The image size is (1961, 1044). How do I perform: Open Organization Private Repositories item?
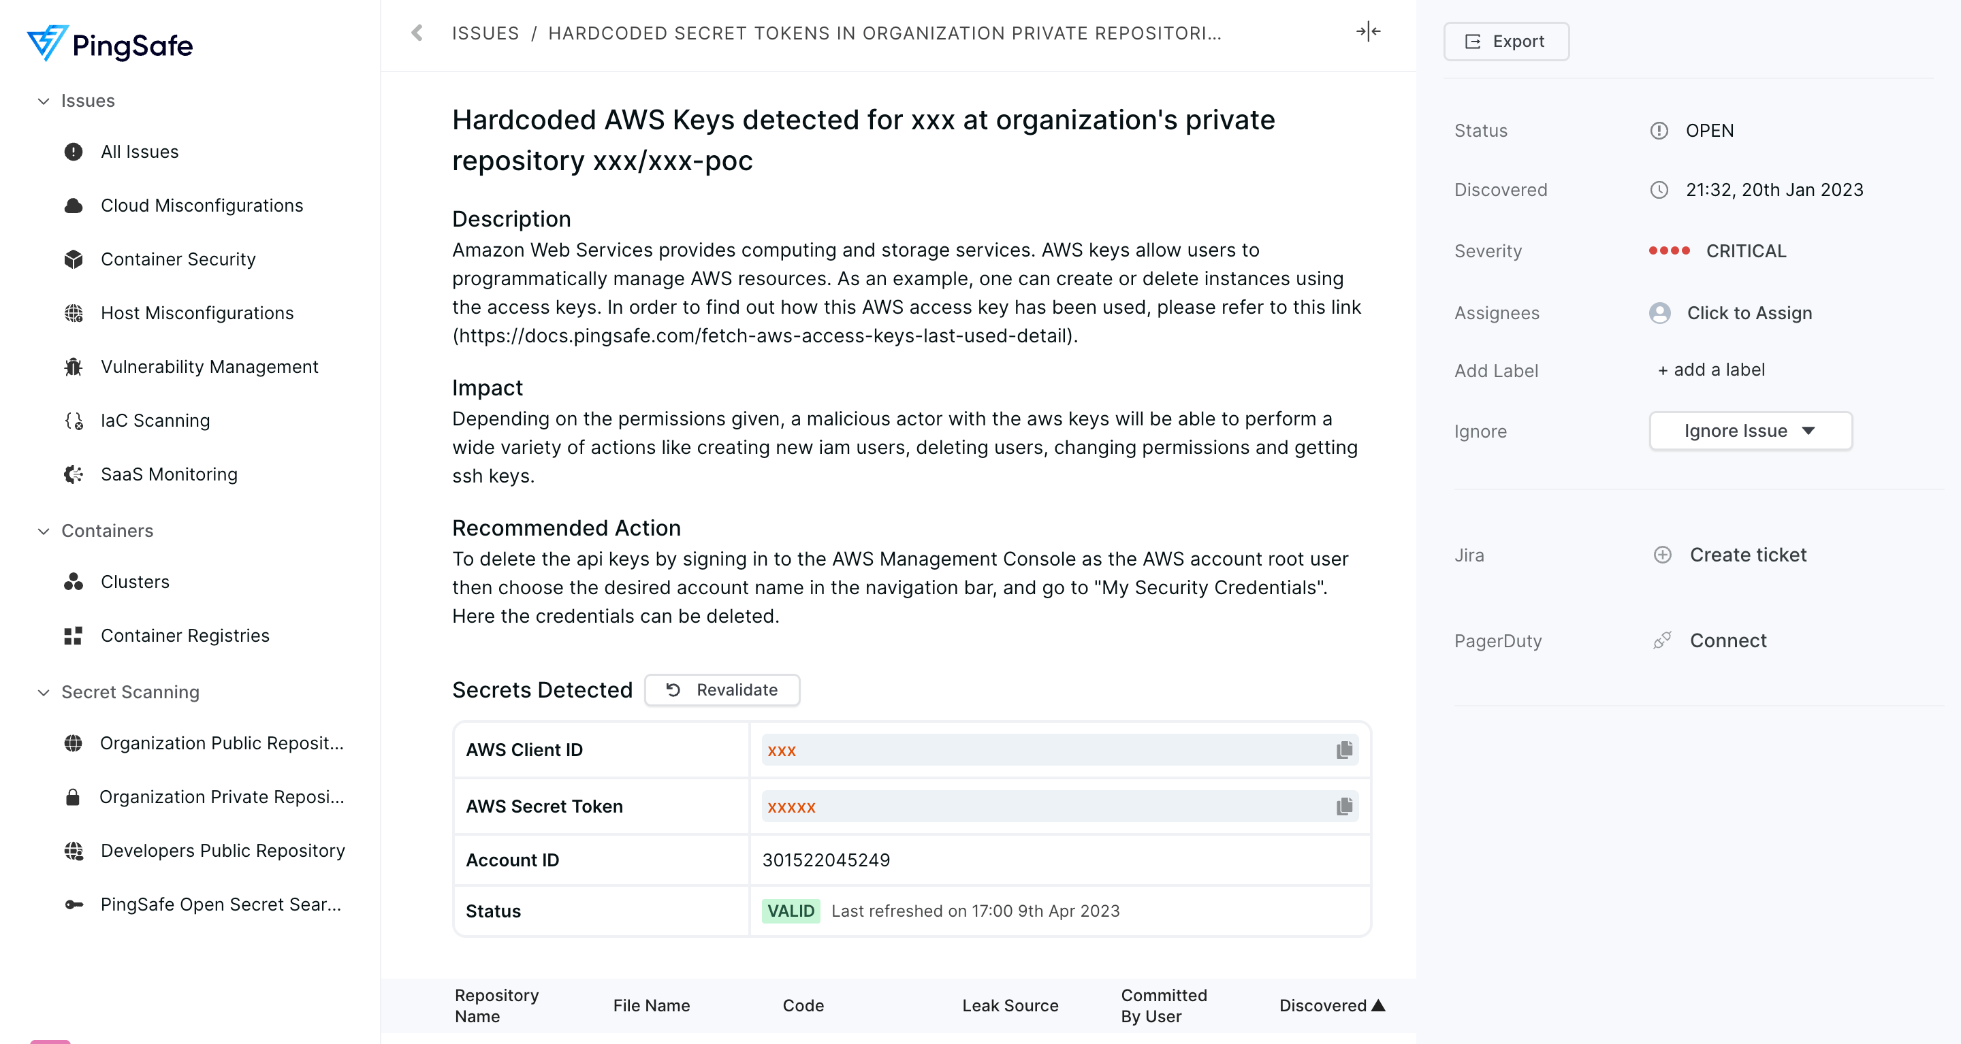(221, 797)
